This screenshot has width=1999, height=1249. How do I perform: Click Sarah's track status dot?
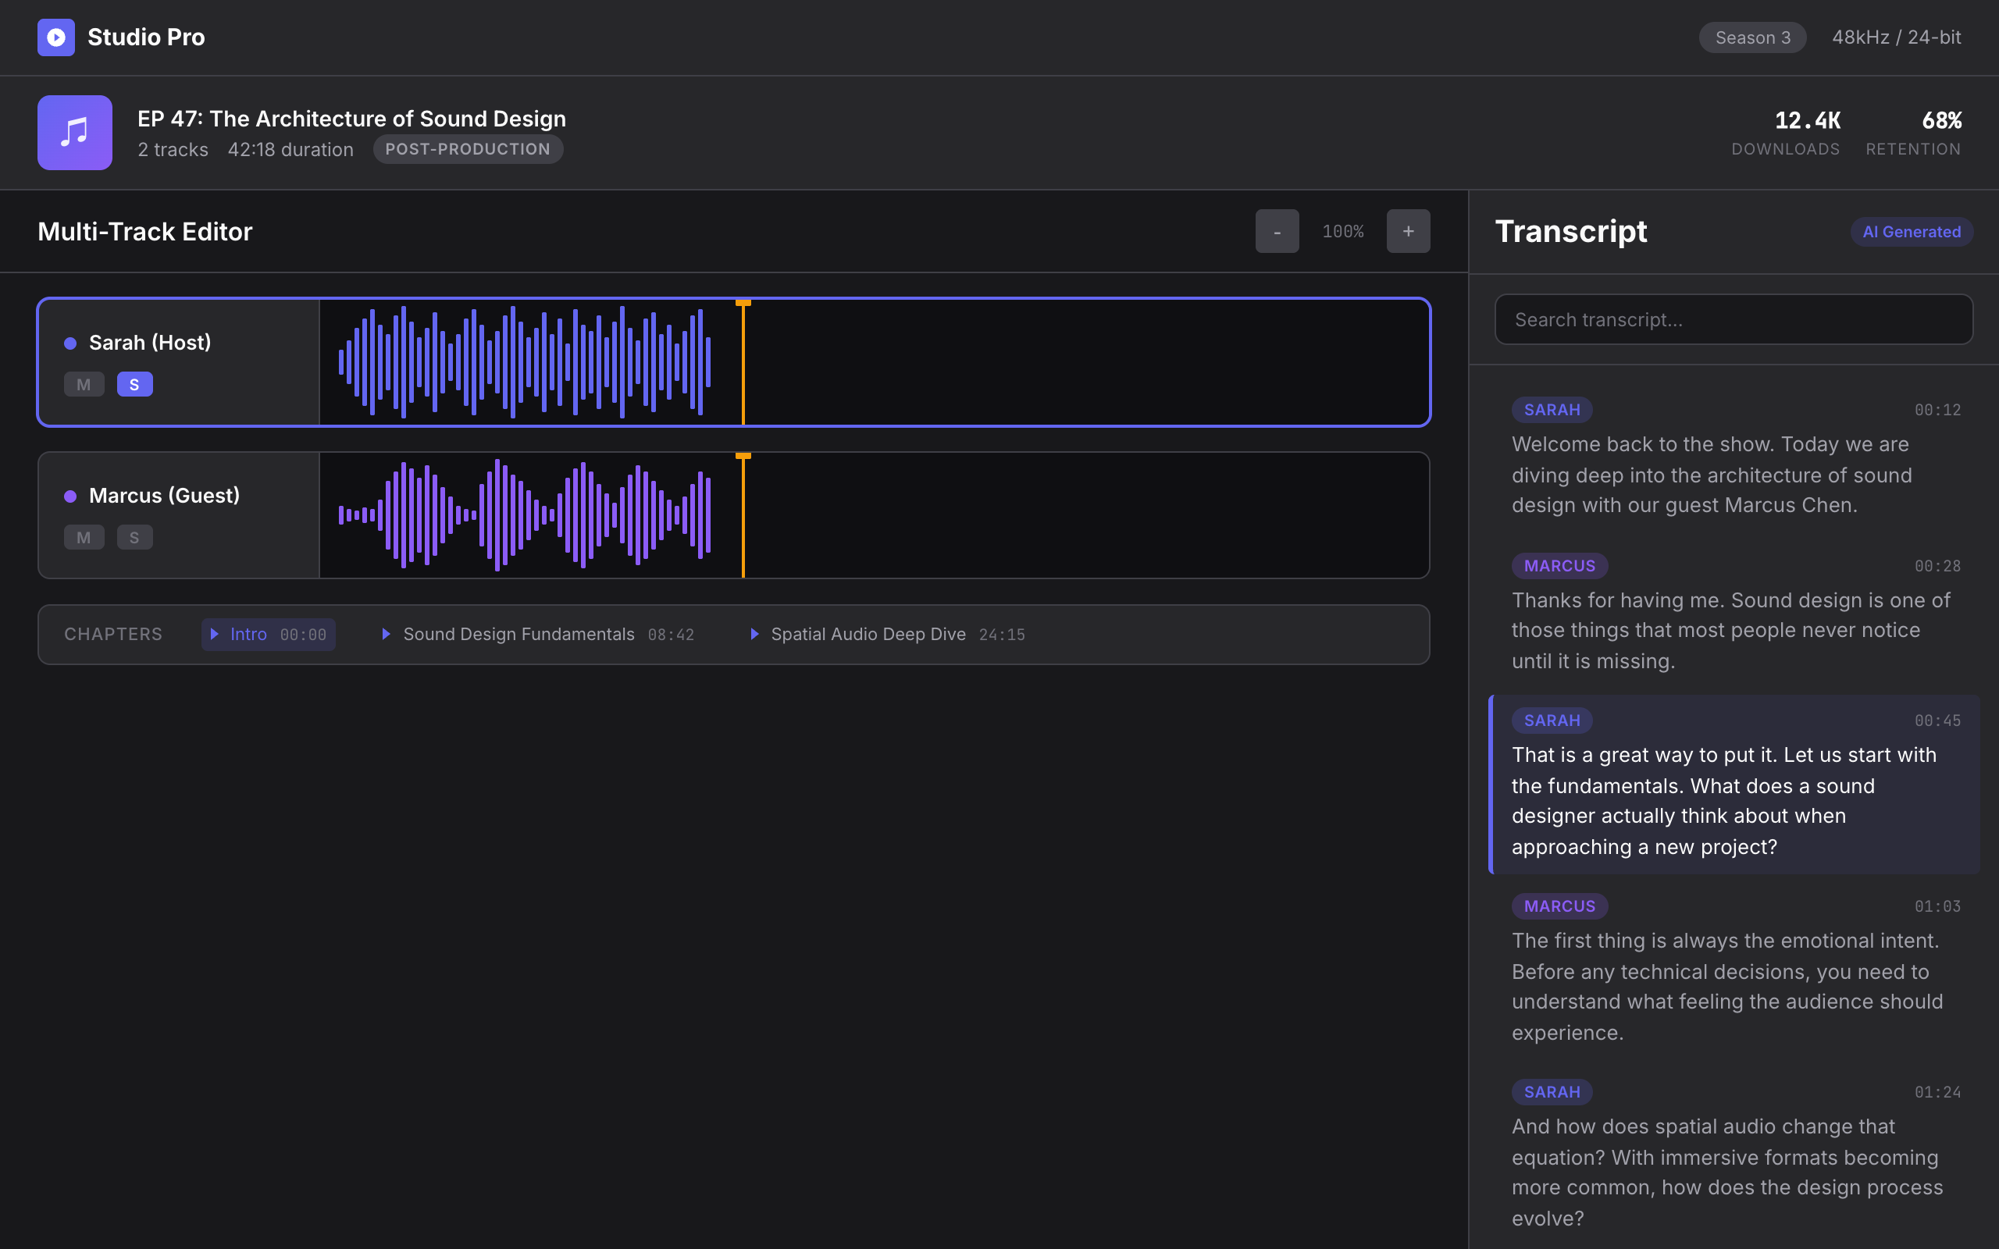(x=71, y=342)
